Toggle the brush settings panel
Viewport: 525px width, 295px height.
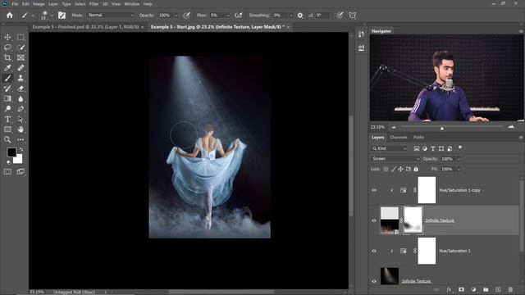(x=62, y=16)
